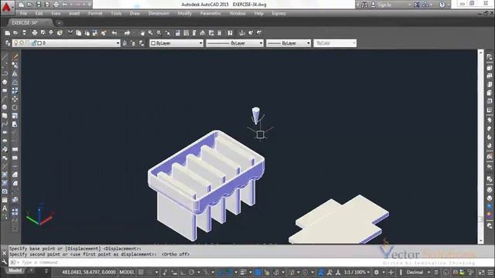Image resolution: width=495 pixels, height=278 pixels.
Task: Select the Pan hand tool
Action: 142,32
